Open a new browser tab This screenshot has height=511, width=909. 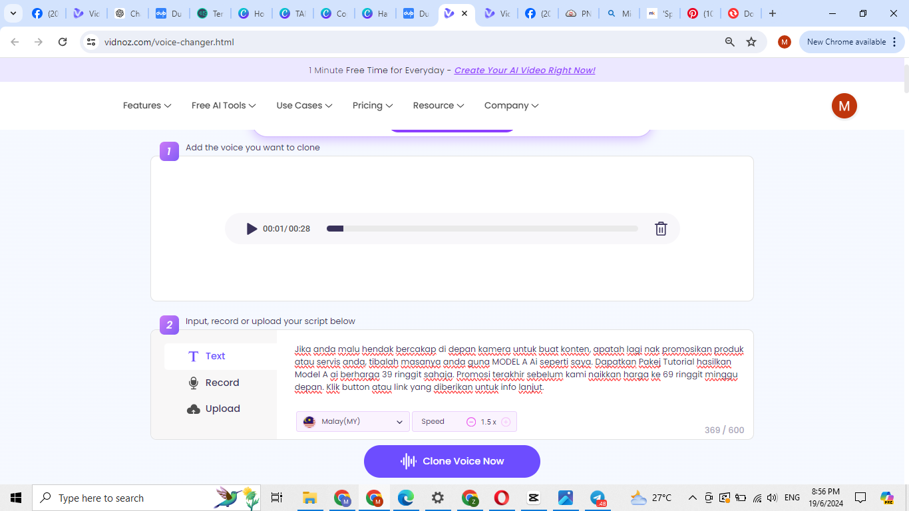click(773, 13)
